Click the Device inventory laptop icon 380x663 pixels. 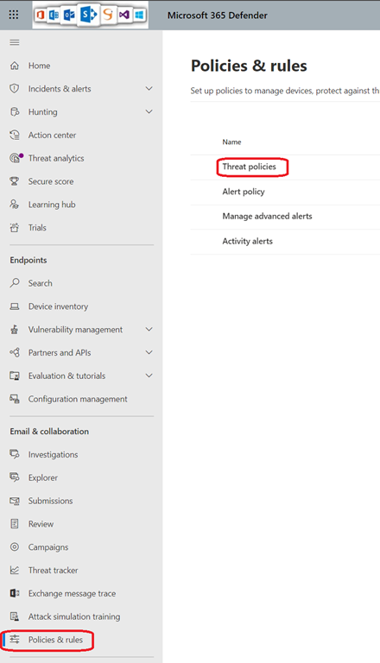15,306
